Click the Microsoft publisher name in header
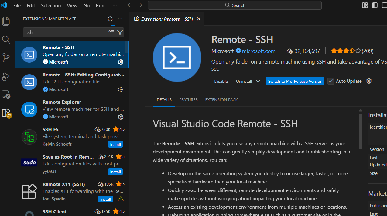Viewport: 387px width, 216px height. click(223, 51)
